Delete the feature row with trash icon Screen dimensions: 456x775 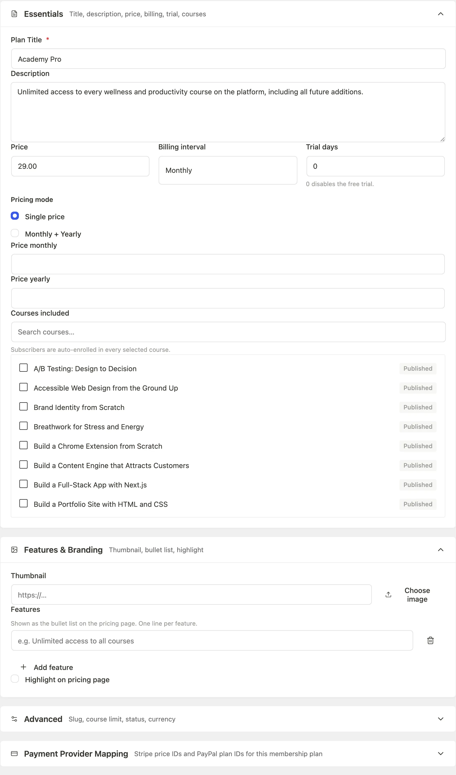pos(430,640)
